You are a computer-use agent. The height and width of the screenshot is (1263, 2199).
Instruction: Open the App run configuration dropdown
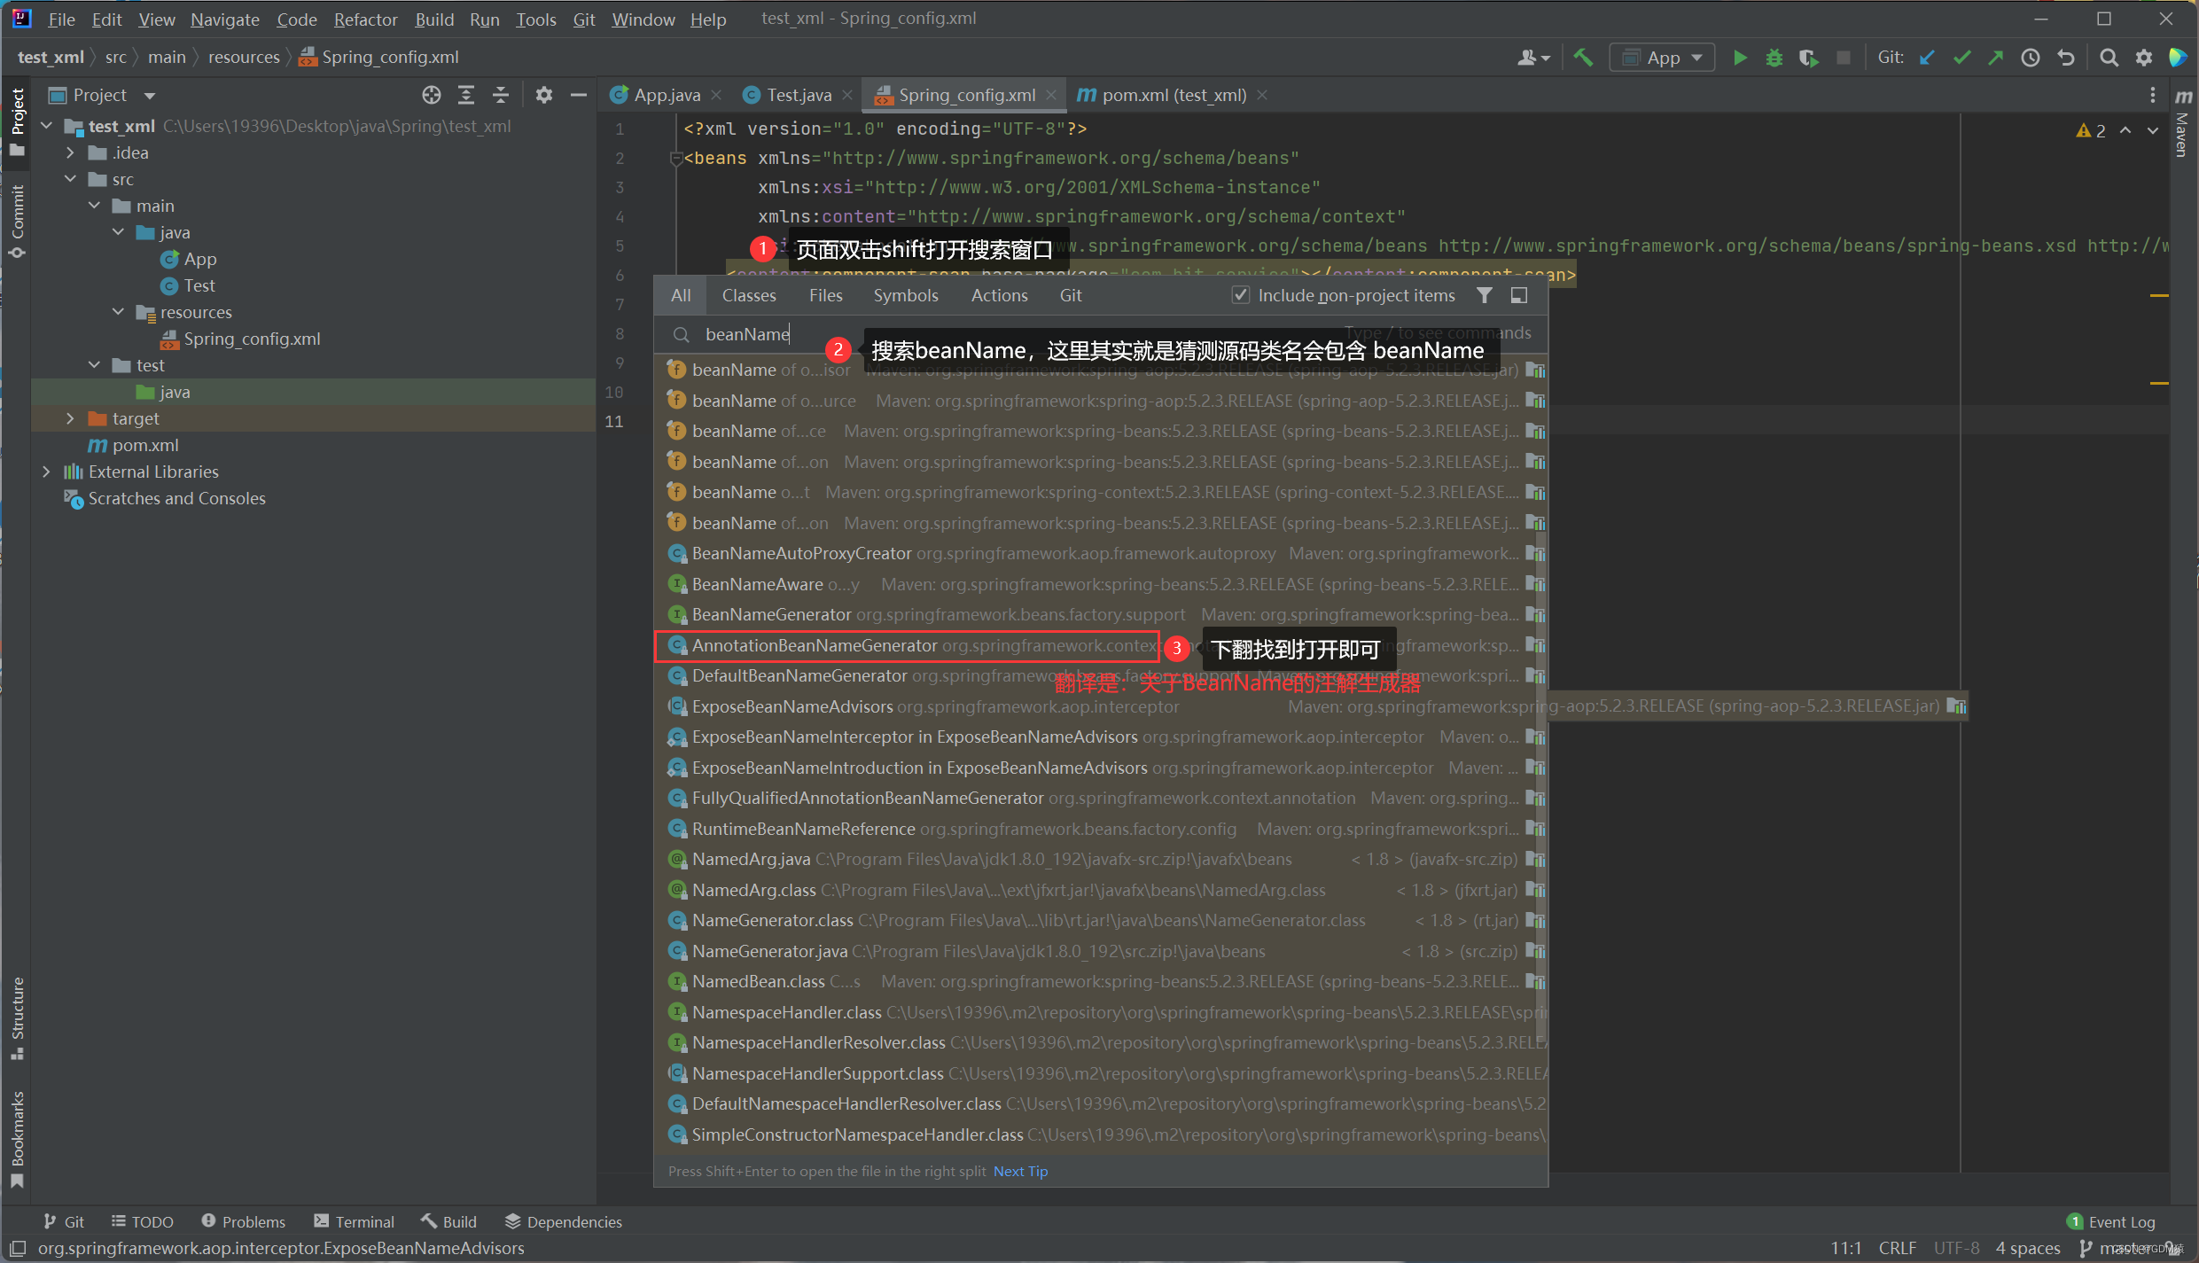coord(1662,58)
